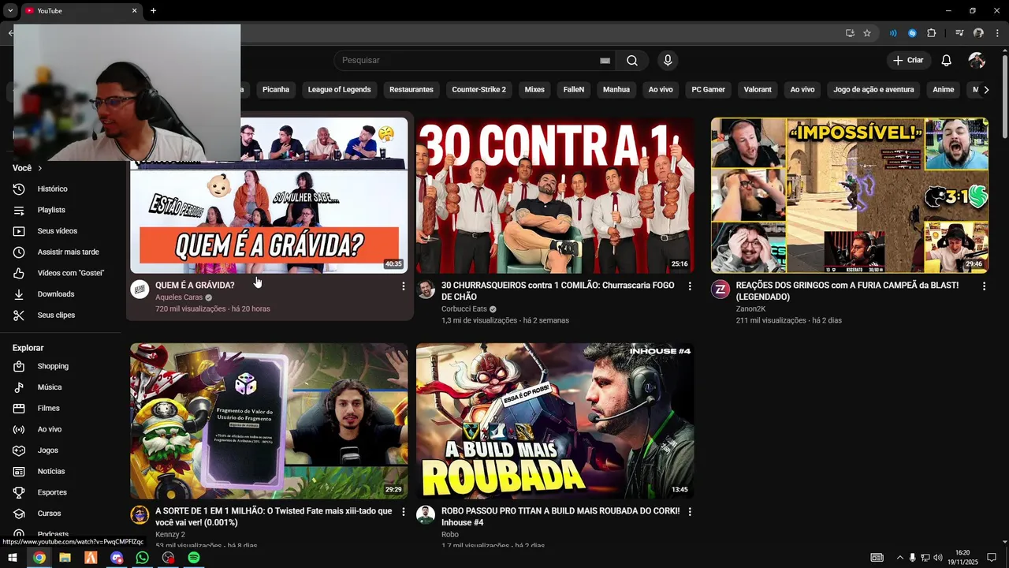Open the Shazam extension

coord(912,33)
